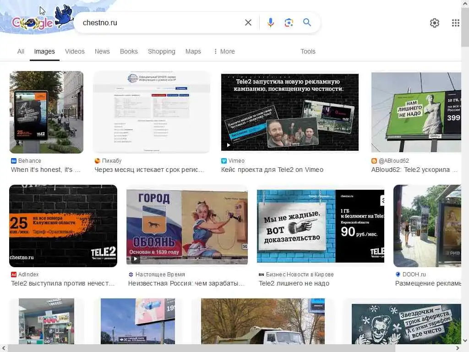Open 'ABloud62: Tele2 ускорила' title

pyautogui.click(x=414, y=170)
